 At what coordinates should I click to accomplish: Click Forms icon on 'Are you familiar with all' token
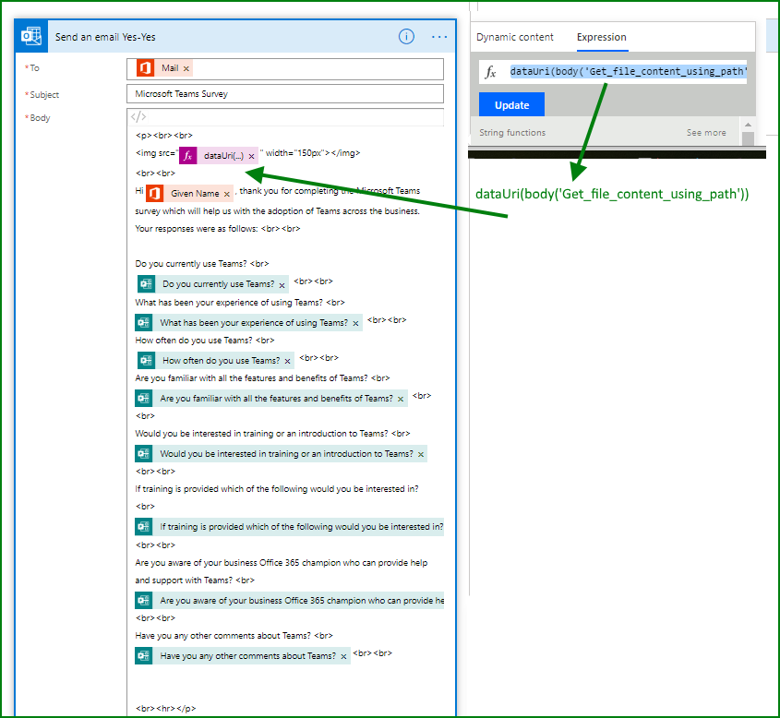pyautogui.click(x=144, y=399)
